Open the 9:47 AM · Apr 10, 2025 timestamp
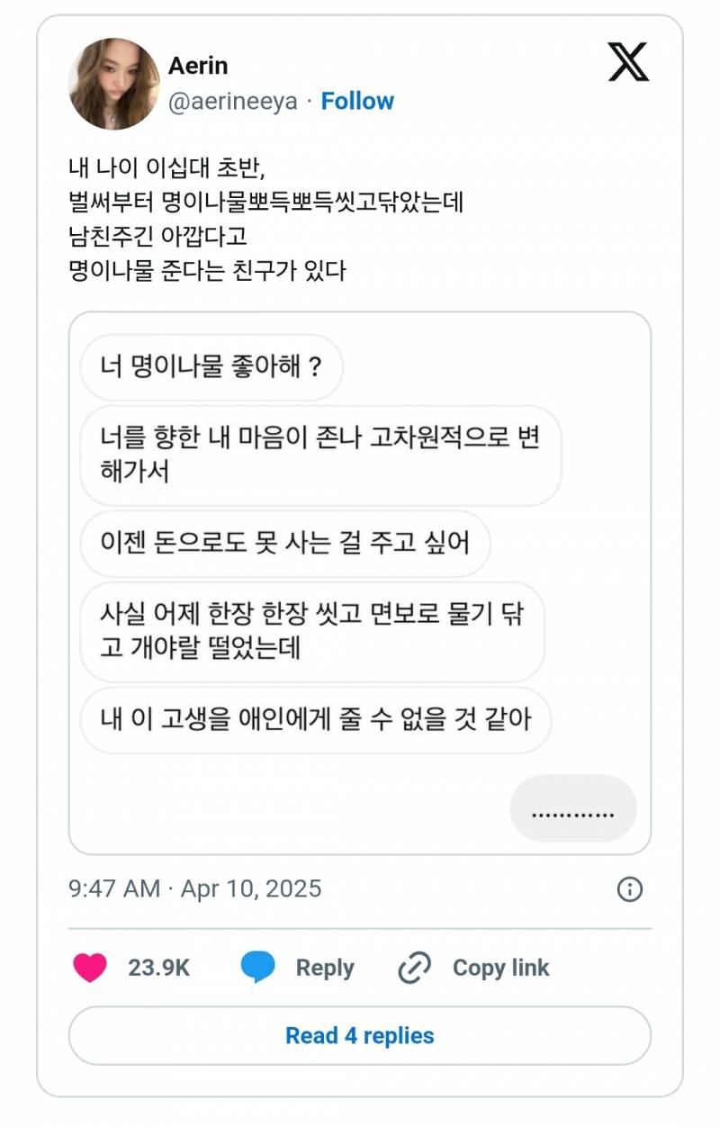 click(x=195, y=889)
